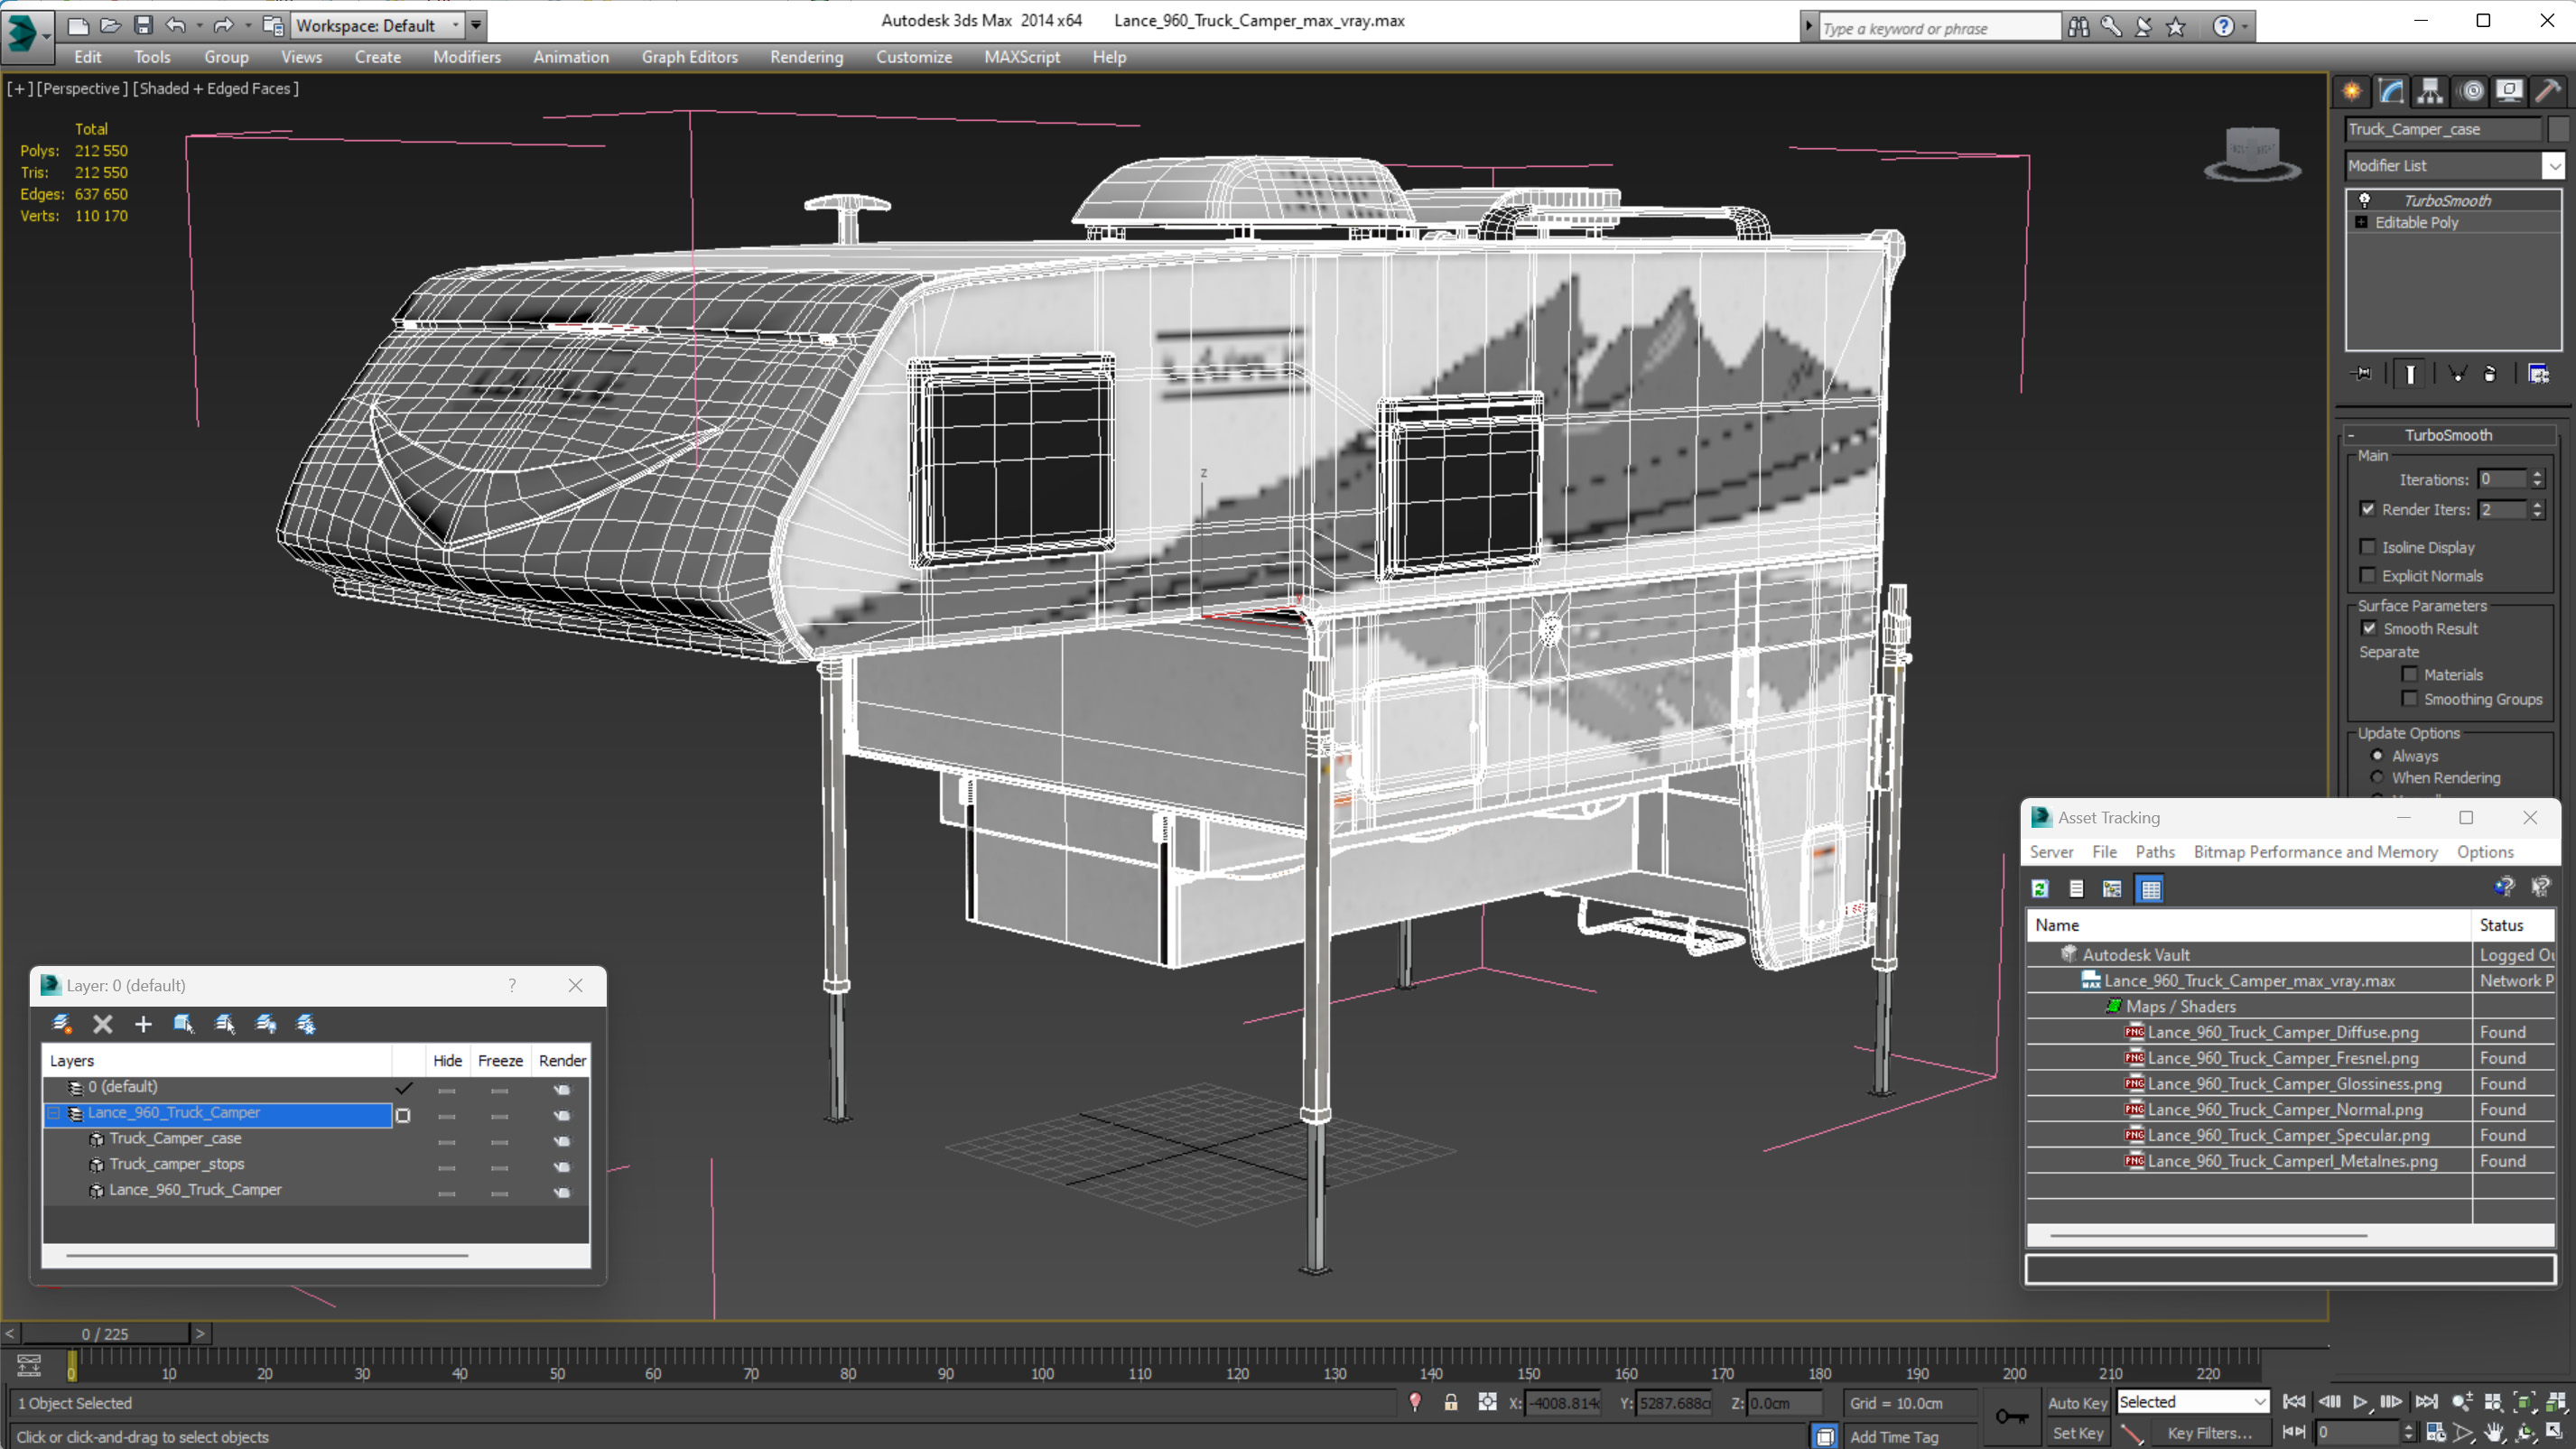Click Add Selected Objects to layer plus icon

[x=143, y=1023]
